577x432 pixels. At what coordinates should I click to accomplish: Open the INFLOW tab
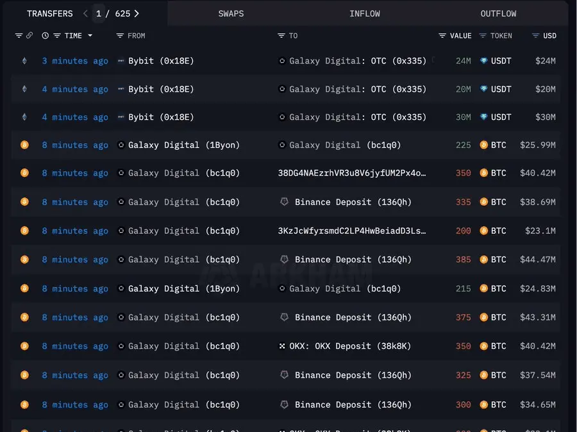click(x=364, y=13)
